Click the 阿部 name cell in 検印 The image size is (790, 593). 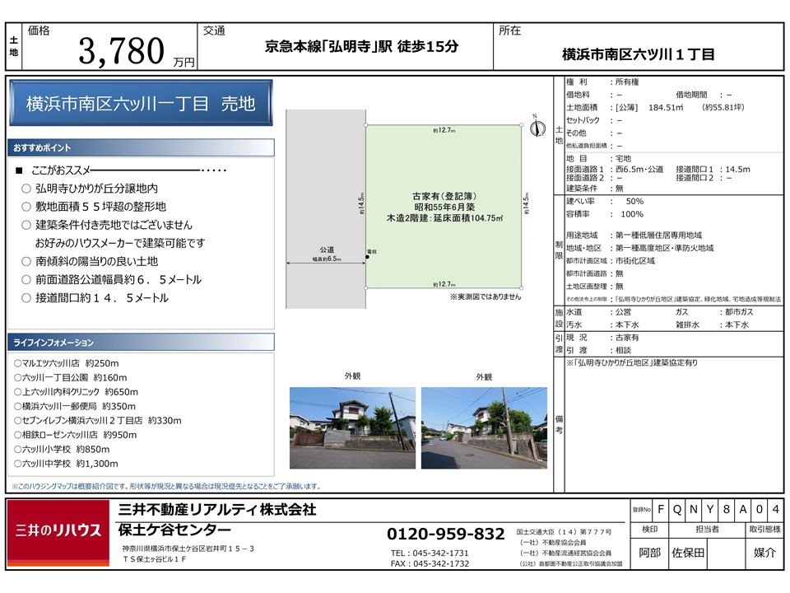648,553
